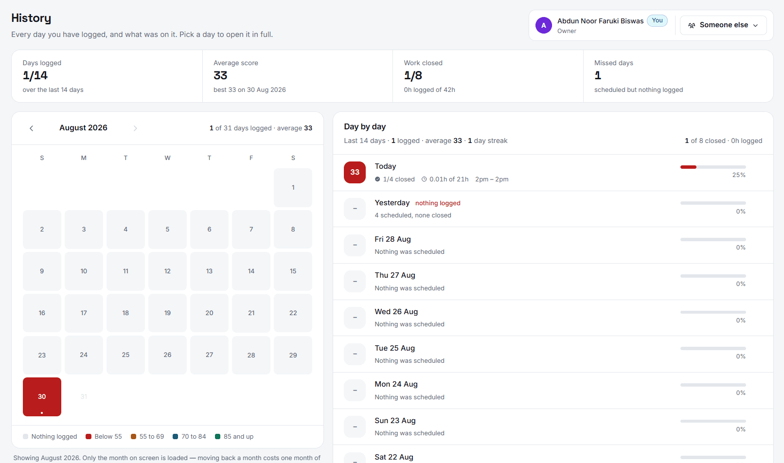Click the '85 and up' green legend swatch
Viewport: 784px width, 463px height.
(218, 437)
